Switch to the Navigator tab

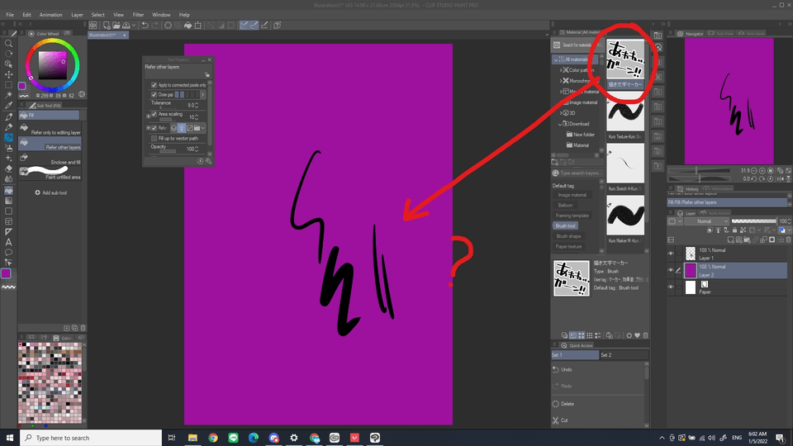point(691,33)
